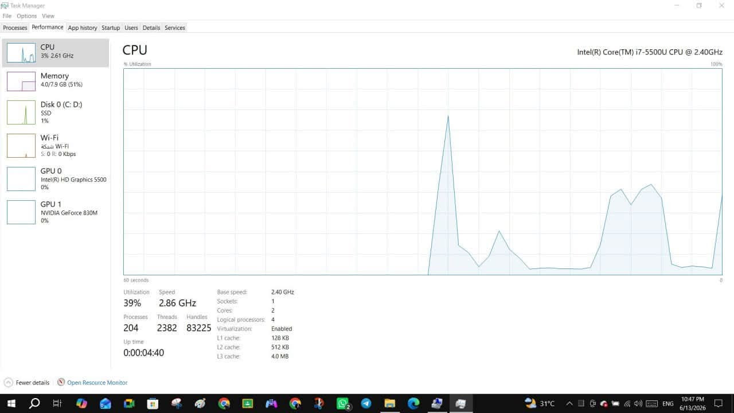The height and width of the screenshot is (413, 734).
Task: Select Wi-Fi in the performance sidebar
Action: pos(55,146)
